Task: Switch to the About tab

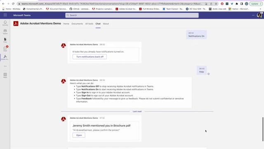Action: [x=106, y=24]
